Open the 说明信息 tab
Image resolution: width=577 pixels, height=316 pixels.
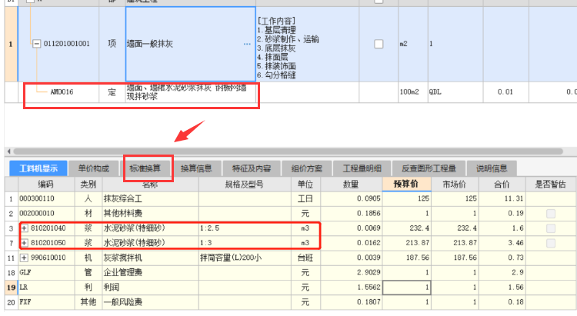492,168
